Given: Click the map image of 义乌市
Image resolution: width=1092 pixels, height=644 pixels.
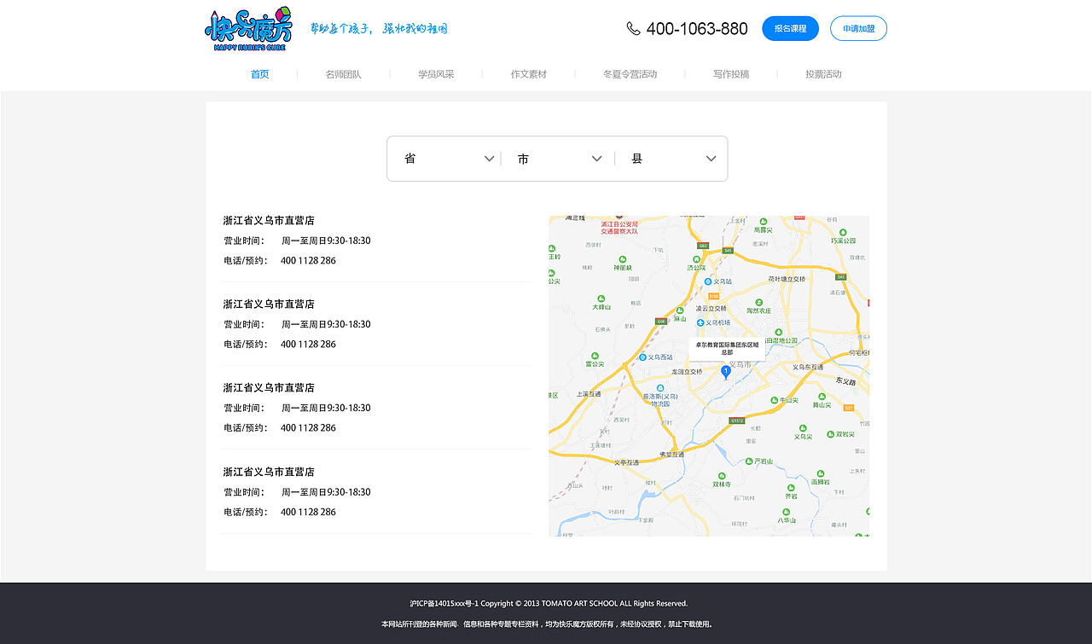Looking at the screenshot, I should (x=709, y=376).
